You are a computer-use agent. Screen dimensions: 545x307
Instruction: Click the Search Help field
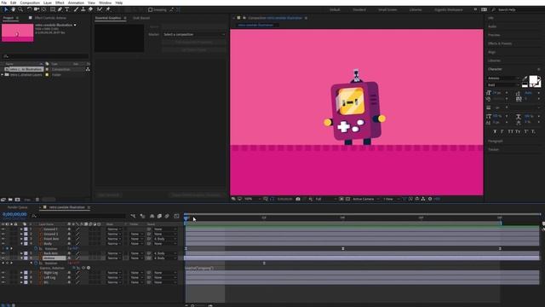(x=517, y=9)
